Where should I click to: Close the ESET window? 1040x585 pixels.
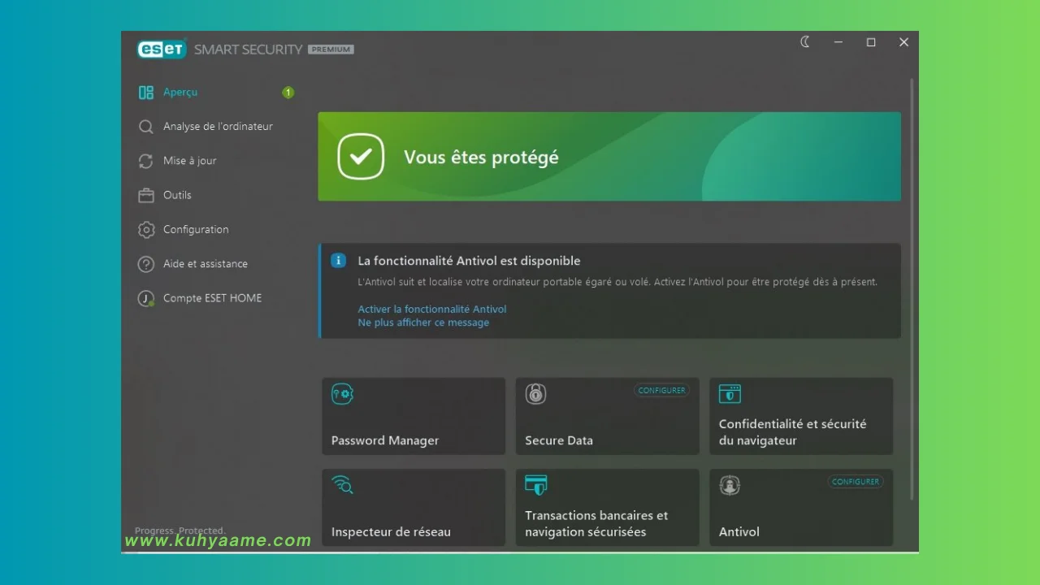903,42
